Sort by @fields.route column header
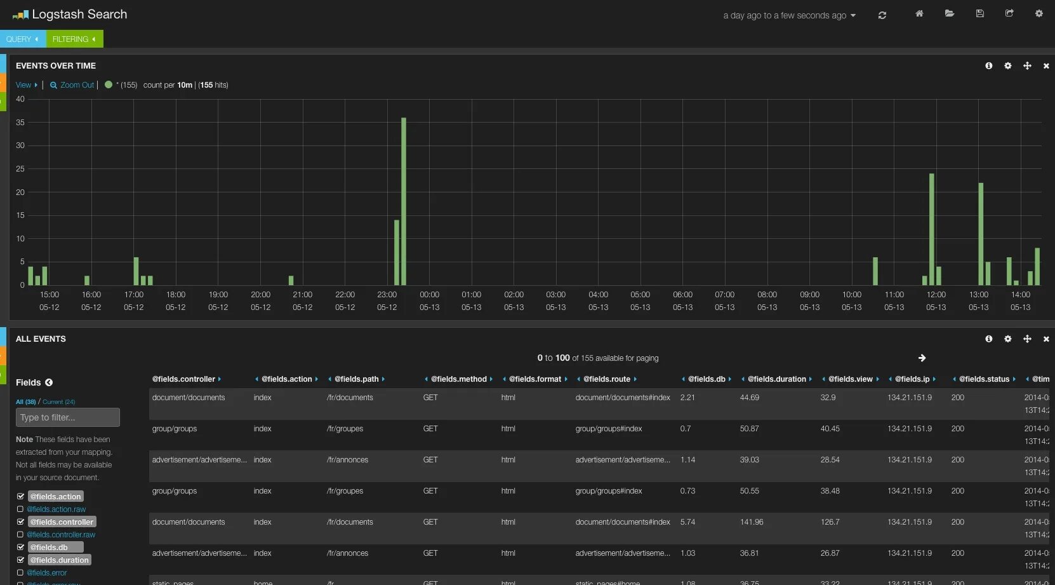 point(606,379)
